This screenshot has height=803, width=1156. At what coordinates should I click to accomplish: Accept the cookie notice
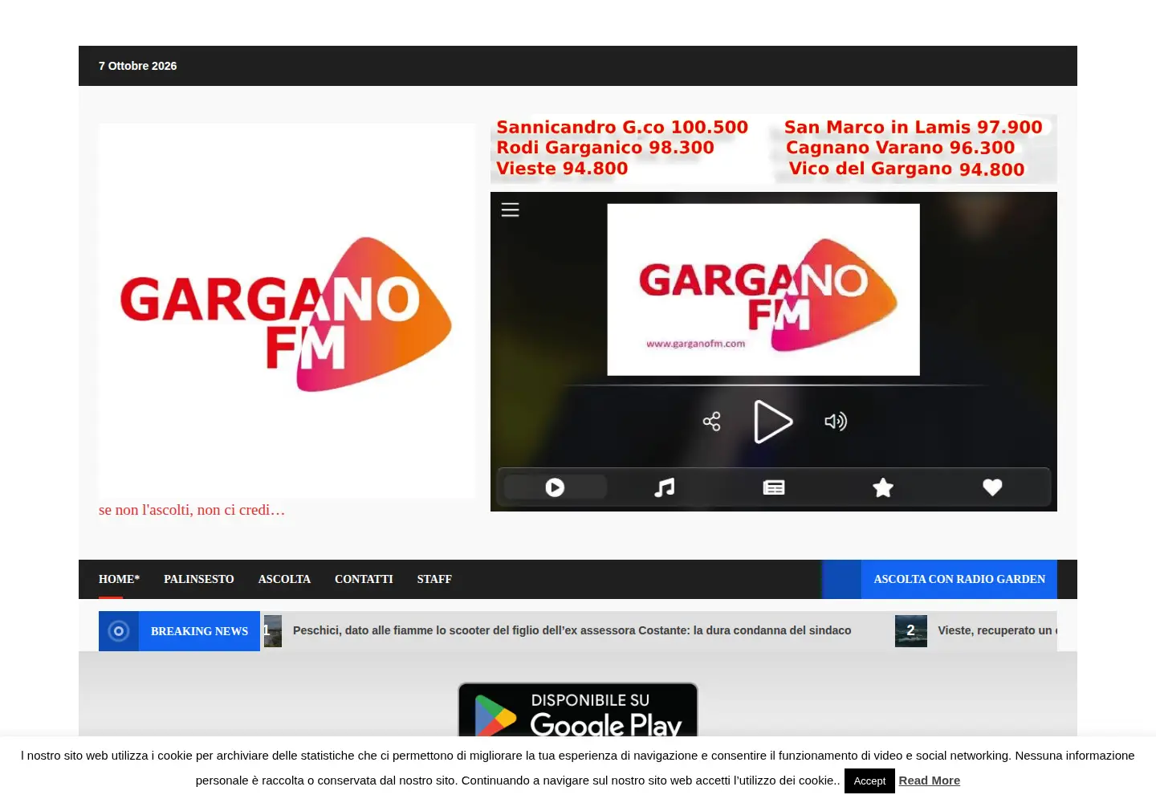pyautogui.click(x=869, y=781)
